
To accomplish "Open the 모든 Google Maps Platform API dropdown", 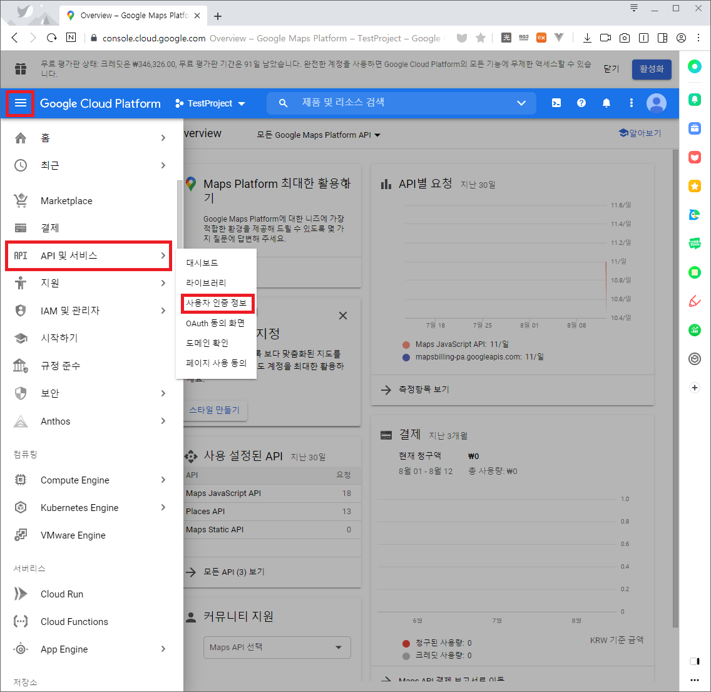I will tap(319, 135).
